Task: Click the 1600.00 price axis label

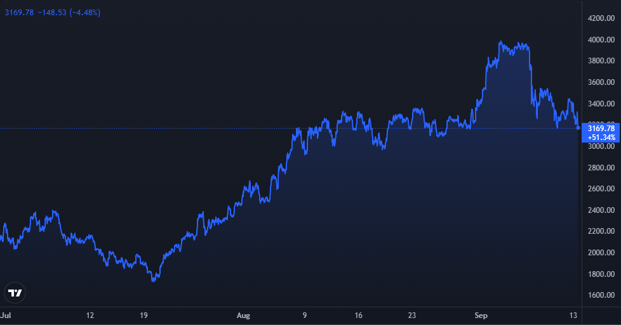Action: pyautogui.click(x=600, y=295)
